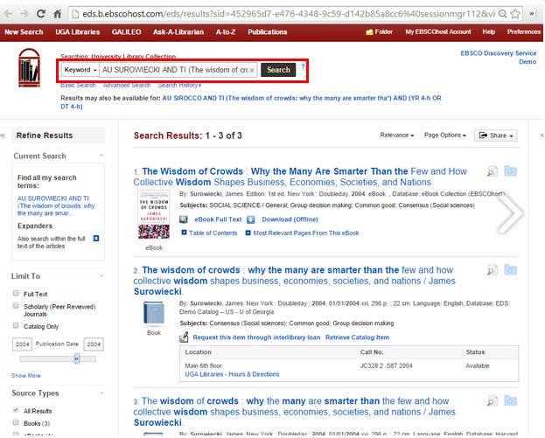Collapse the Source Types section
This screenshot has height=438, width=545.
coord(101,393)
